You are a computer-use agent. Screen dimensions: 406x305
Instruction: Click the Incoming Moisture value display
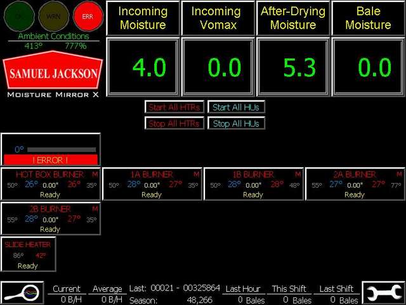click(142, 67)
